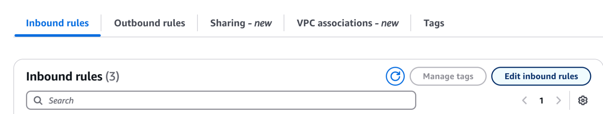The image size is (603, 114).
Task: Go to previous page arrow
Action: pos(525,100)
